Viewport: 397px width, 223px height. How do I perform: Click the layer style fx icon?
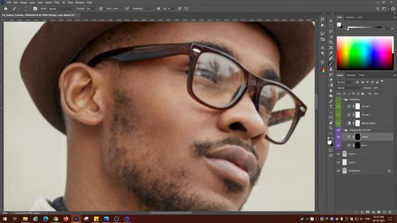362,212
